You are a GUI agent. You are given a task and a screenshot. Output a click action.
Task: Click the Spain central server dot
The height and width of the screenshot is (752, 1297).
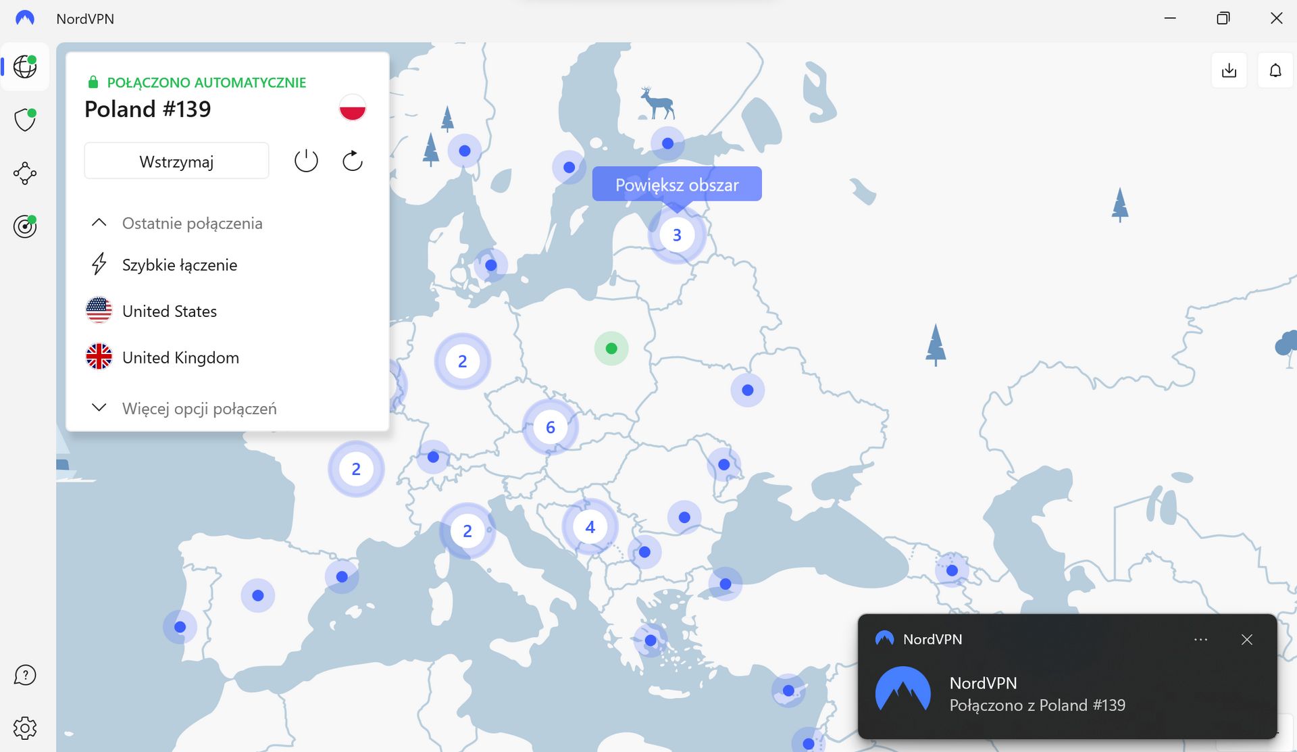258,595
